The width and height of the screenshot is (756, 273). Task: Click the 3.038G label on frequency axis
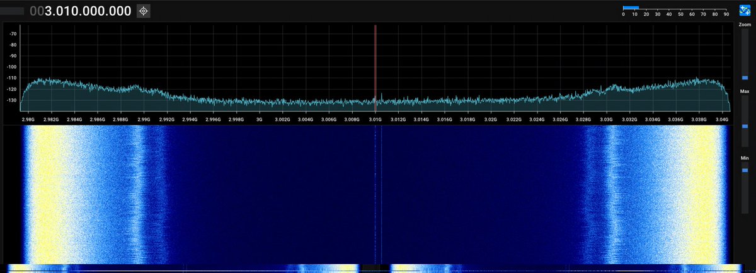point(699,119)
